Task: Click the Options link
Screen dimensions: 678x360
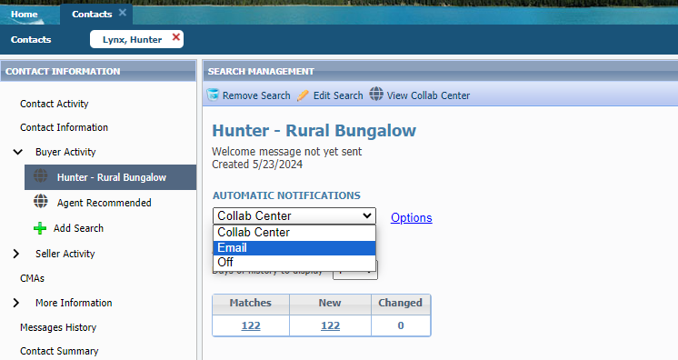Action: [411, 217]
